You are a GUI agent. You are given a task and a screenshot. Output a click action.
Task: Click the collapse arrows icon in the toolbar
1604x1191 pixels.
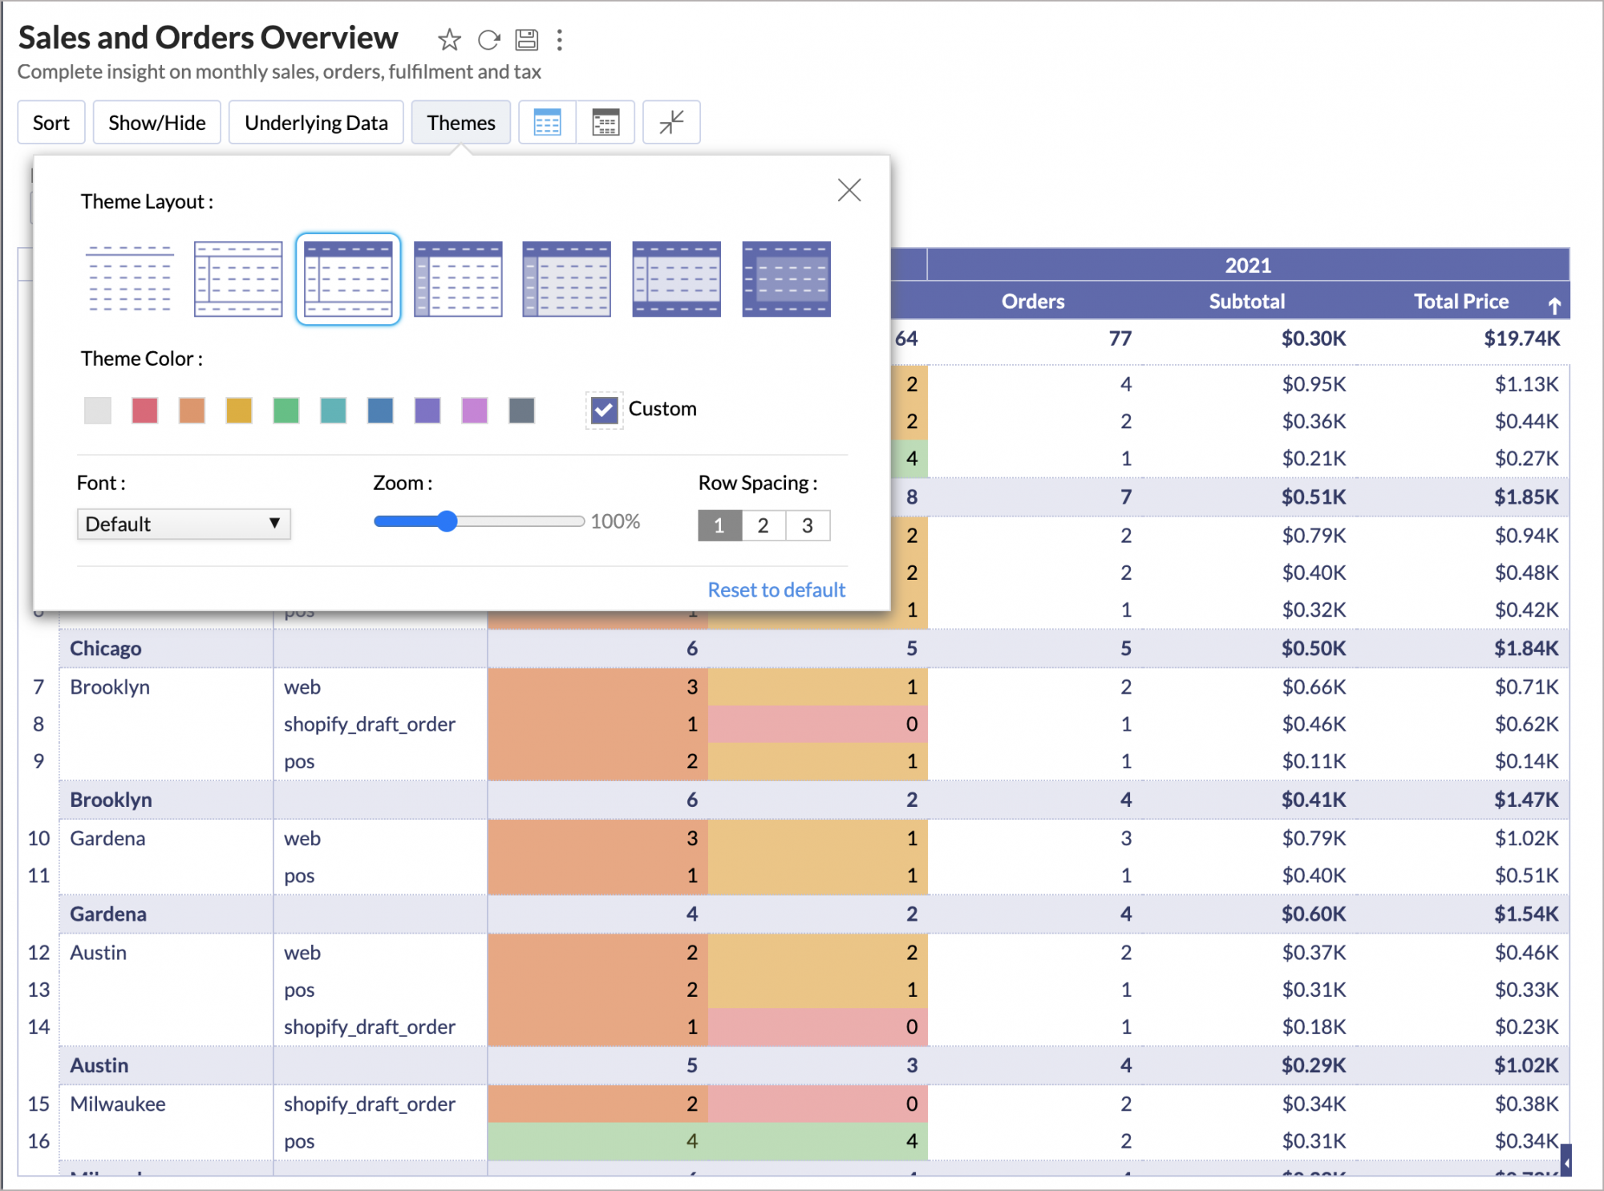671,123
